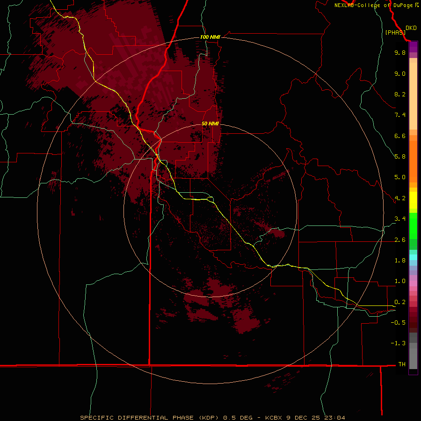421x421 pixels.
Task: Click the 9.8 scale value
Action: [400, 52]
